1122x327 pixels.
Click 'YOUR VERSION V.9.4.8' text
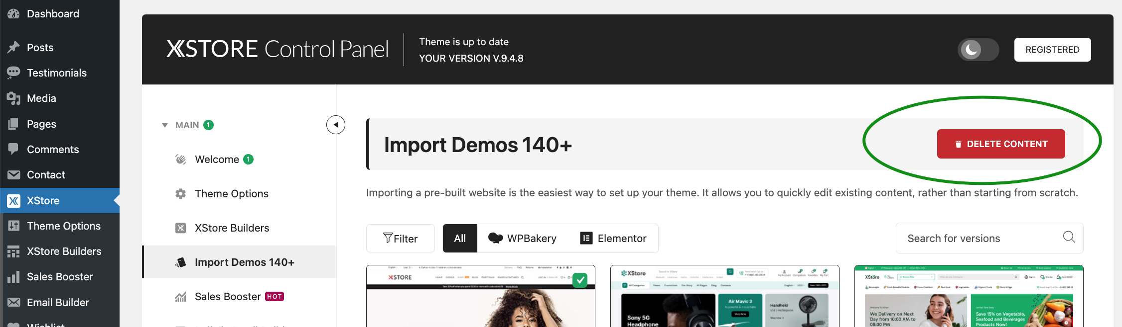pyautogui.click(x=471, y=58)
